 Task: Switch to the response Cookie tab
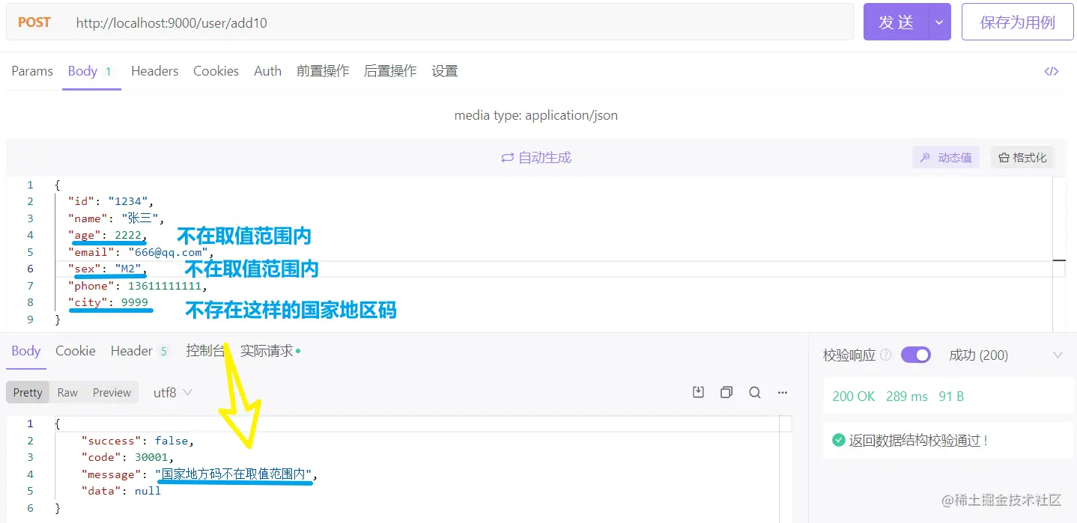(76, 351)
